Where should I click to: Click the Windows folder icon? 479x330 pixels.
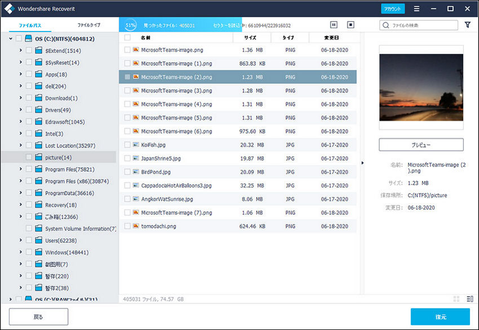[38, 252]
